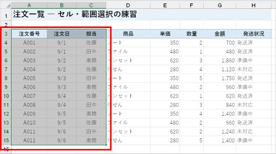Select row 7 header
The height and width of the screenshot is (154, 276).
[x=6, y=69]
